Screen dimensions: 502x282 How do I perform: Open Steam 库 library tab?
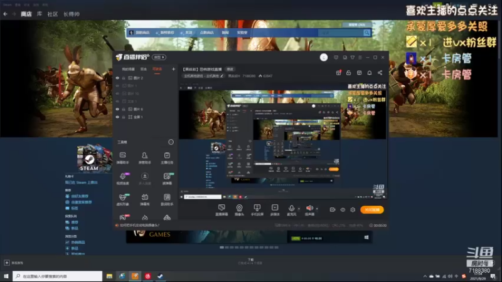[40, 14]
